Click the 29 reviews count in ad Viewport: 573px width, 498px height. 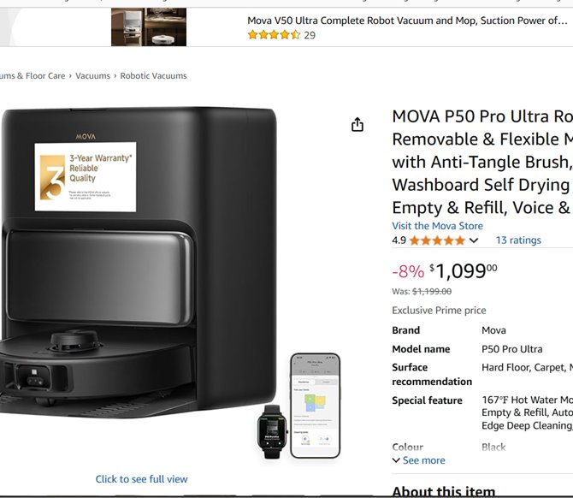(x=310, y=35)
